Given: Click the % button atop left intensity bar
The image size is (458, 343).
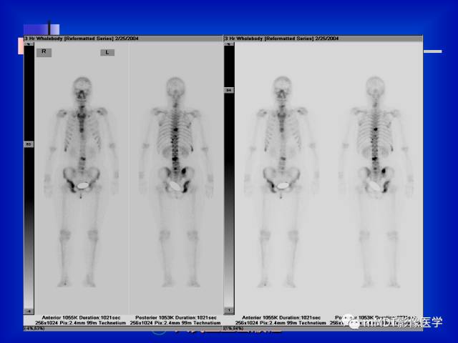Looking at the screenshot, I should [29, 44].
